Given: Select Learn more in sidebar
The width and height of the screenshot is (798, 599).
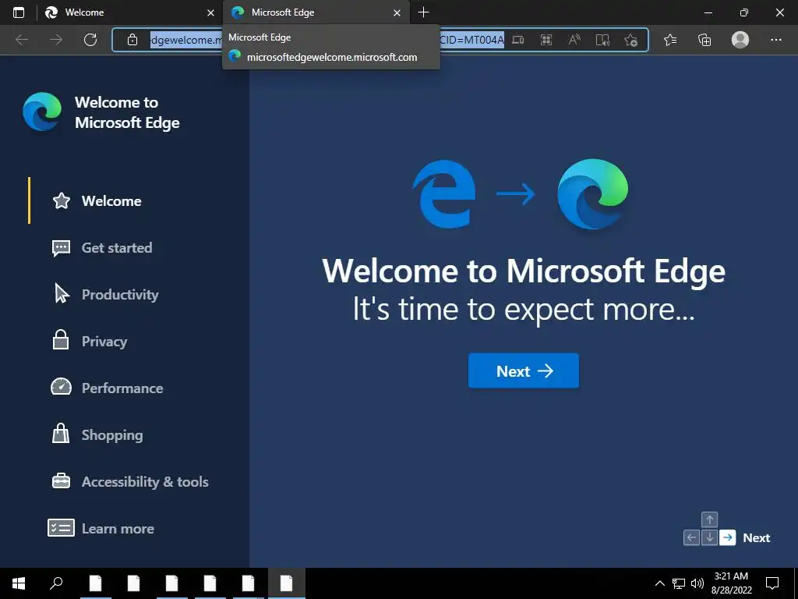Looking at the screenshot, I should coord(118,529).
